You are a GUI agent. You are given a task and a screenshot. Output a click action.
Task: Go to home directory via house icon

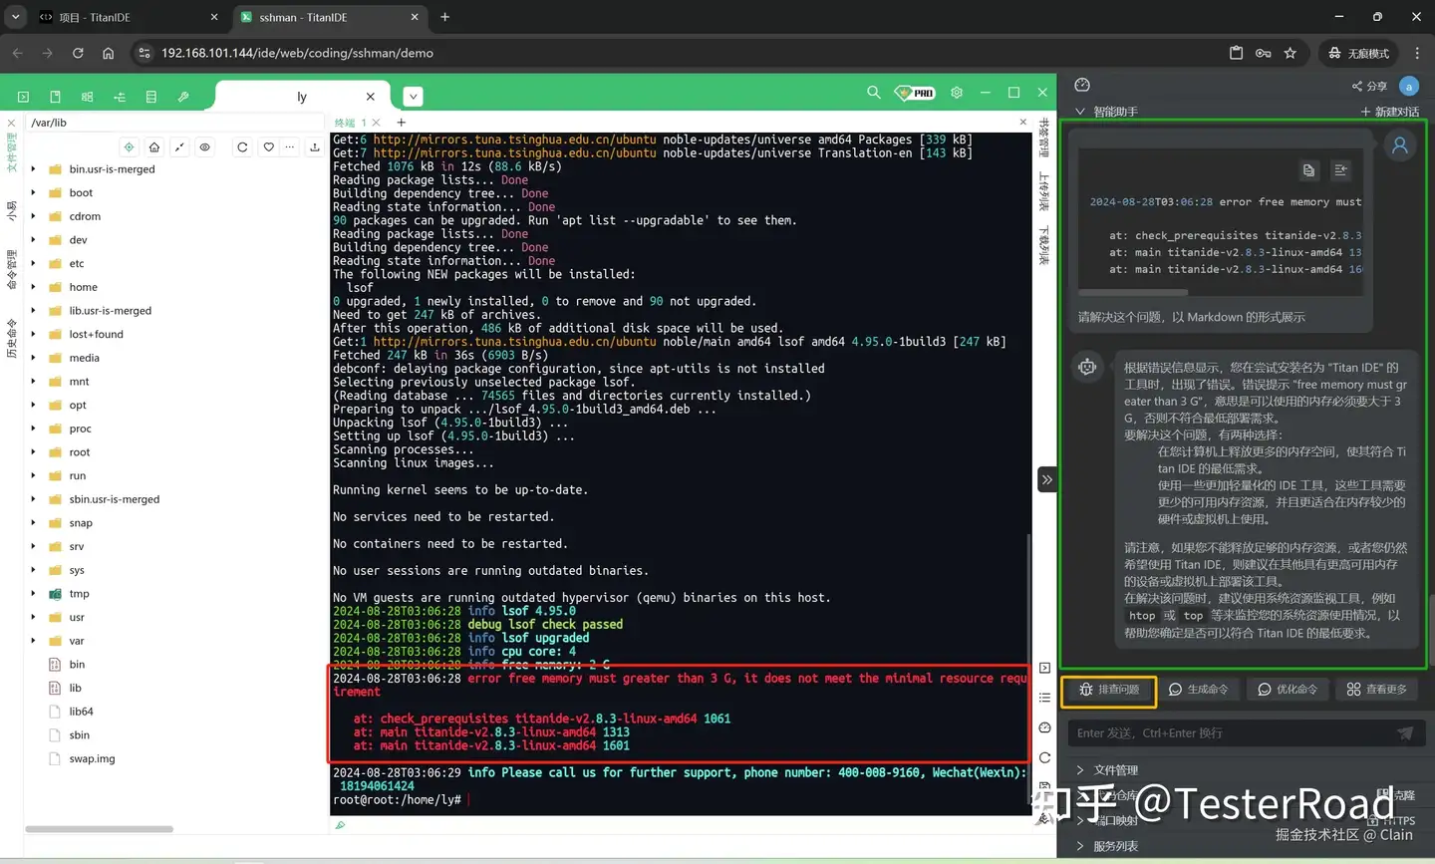click(154, 146)
